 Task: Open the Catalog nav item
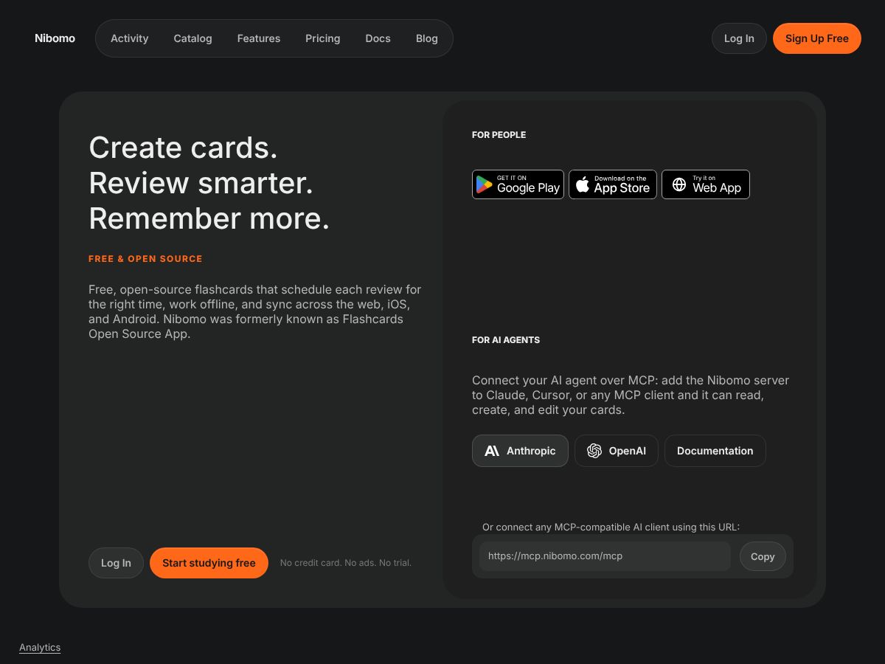(193, 38)
